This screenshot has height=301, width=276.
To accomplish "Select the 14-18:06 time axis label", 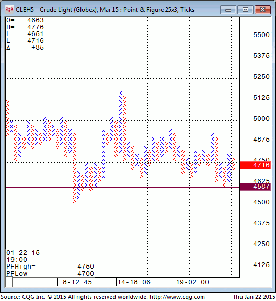I will 134,282.
